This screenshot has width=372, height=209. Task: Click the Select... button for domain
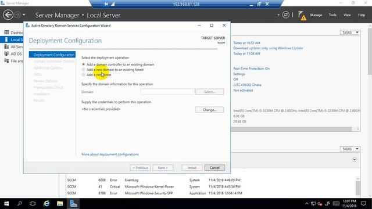coord(209,92)
